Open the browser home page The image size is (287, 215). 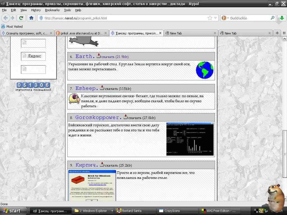pyautogui.click(x=31, y=18)
